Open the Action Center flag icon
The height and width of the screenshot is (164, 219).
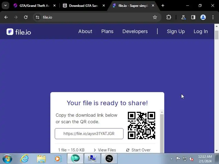point(178,159)
